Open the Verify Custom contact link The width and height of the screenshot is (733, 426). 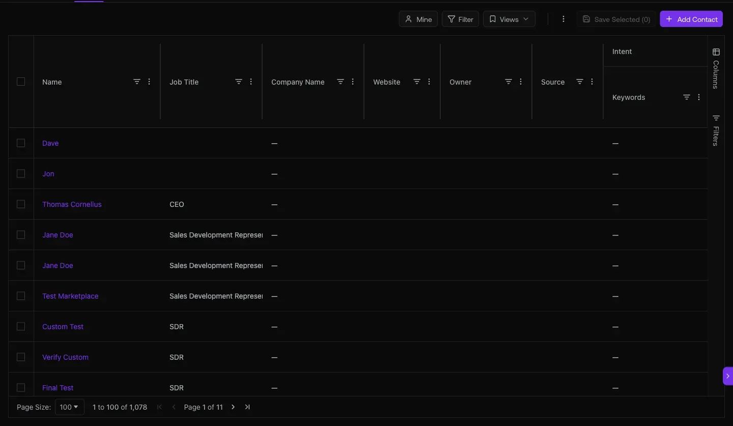coord(65,357)
